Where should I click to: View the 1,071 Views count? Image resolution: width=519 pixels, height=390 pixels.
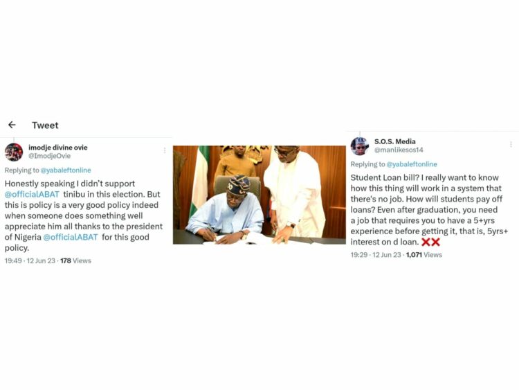(x=424, y=255)
